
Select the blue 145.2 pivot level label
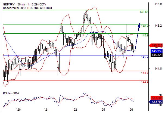click(144, 57)
